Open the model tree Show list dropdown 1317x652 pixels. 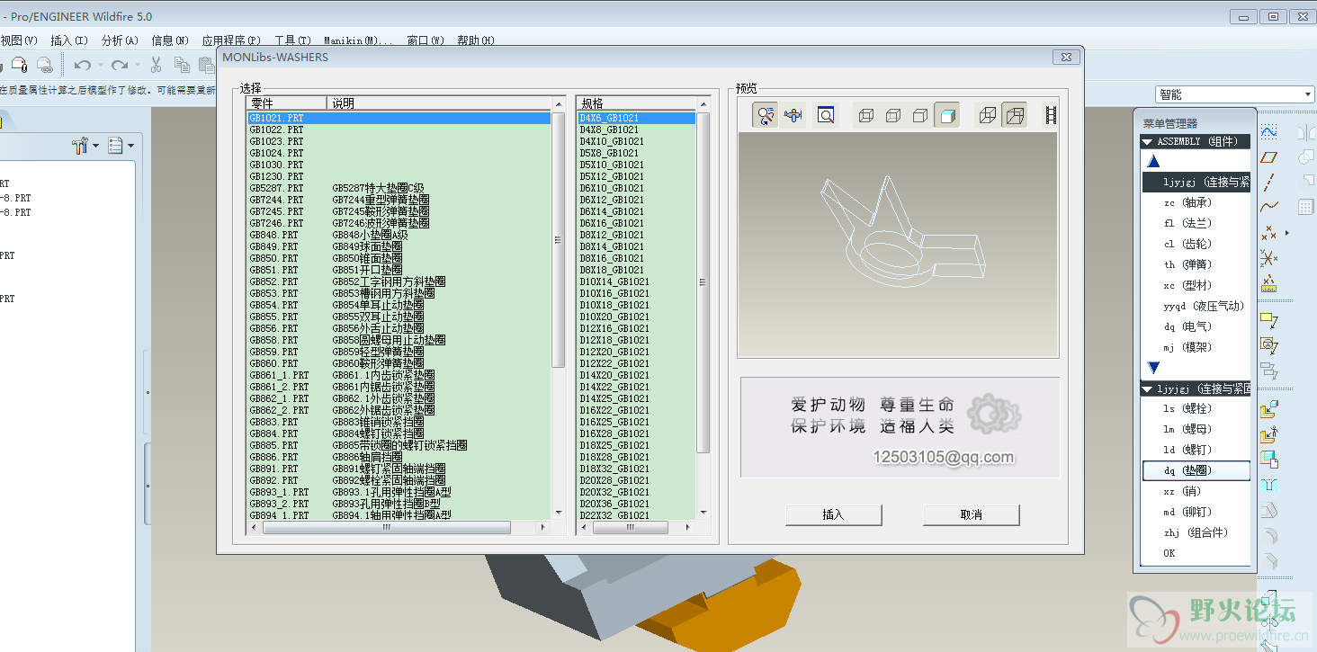[121, 146]
